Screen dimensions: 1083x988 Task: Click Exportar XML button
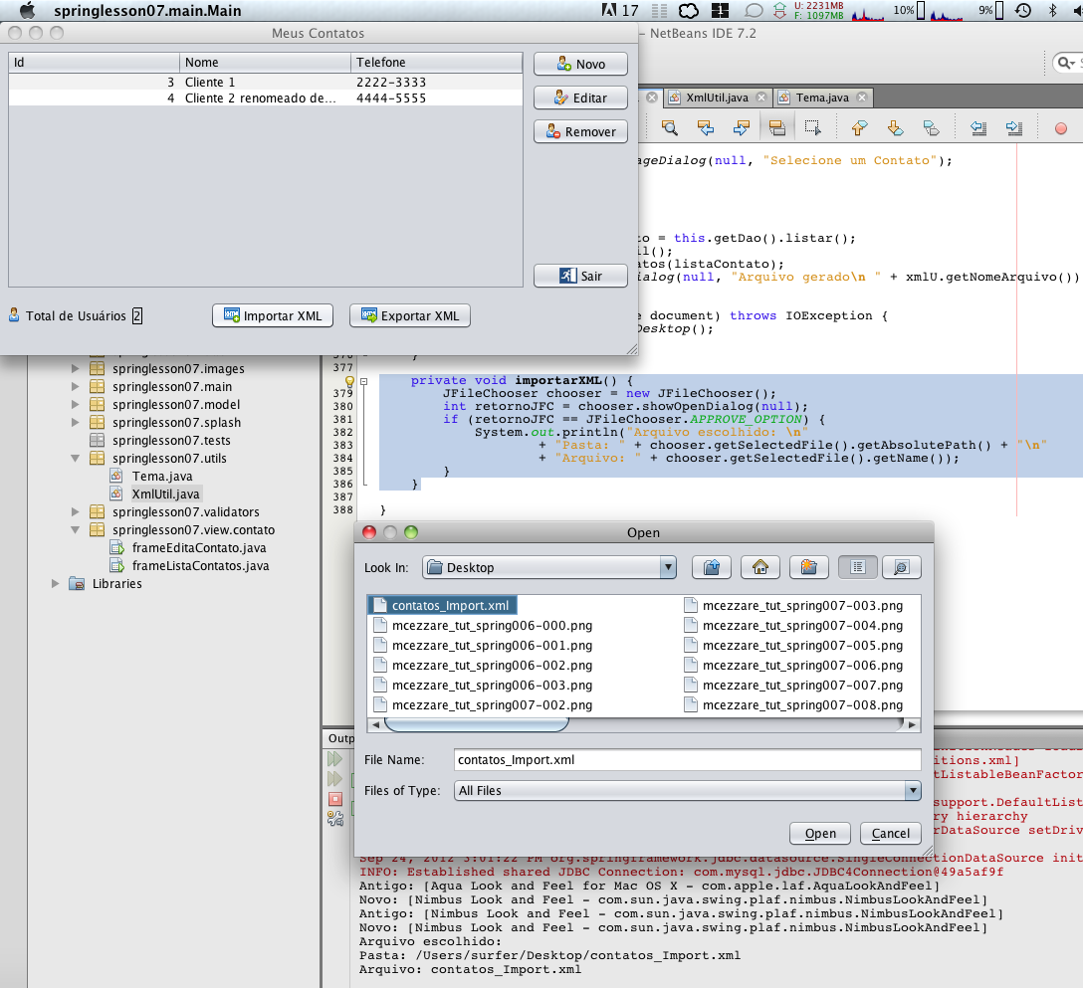(x=410, y=315)
